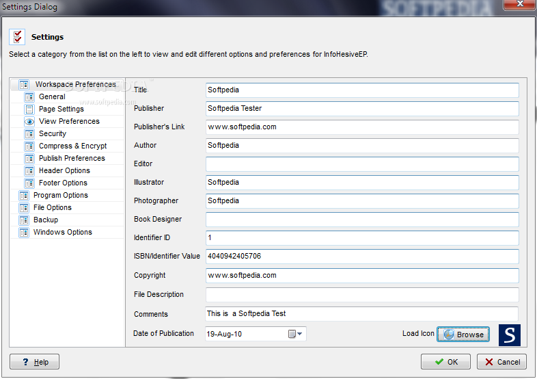Screen dimensions: 537x379
Task: Click the Author input field
Action: (x=362, y=146)
